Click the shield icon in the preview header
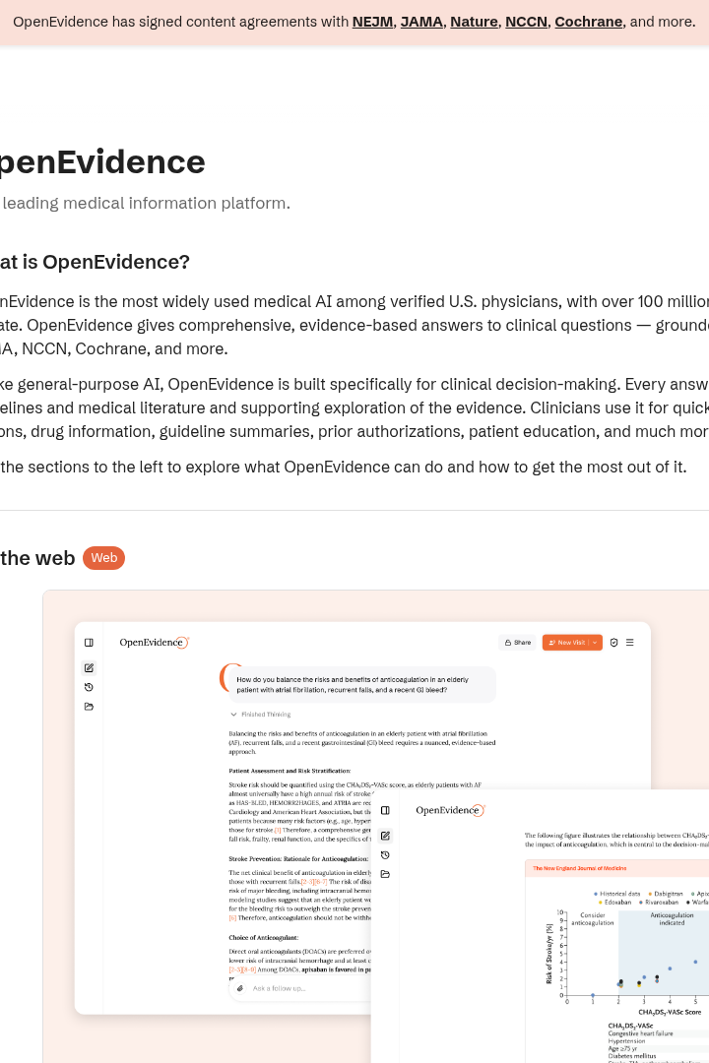The image size is (709, 1063). 614,642
